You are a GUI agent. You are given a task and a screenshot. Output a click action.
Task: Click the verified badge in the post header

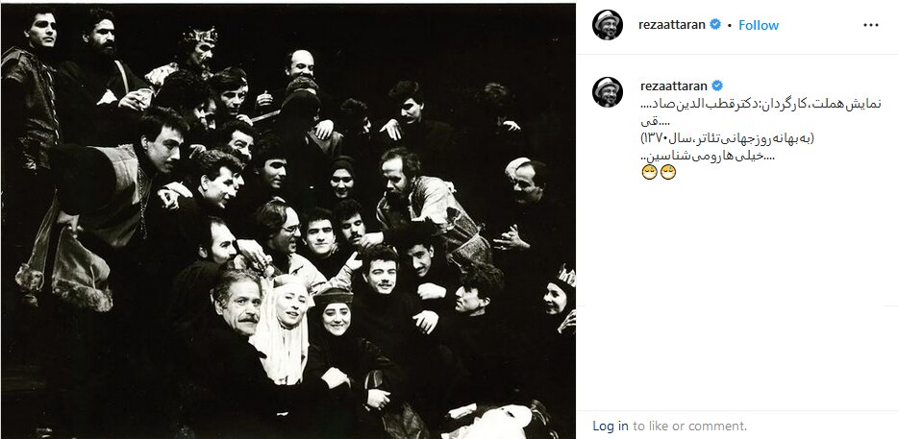point(714,25)
